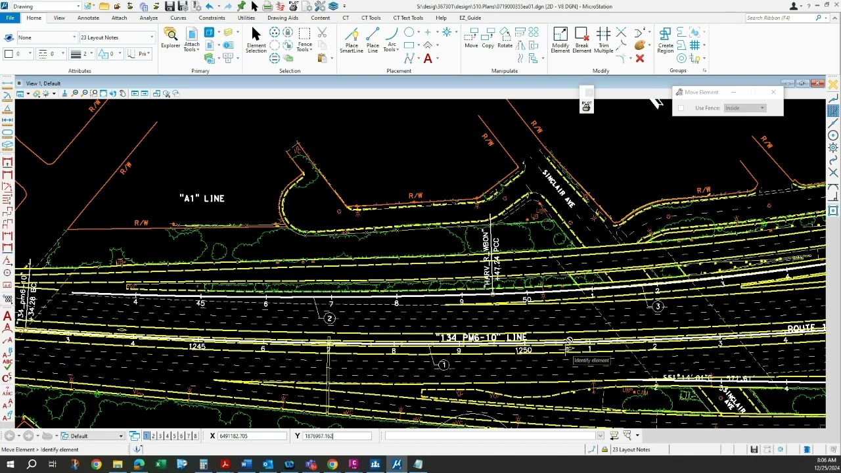This screenshot has width=841, height=473.
Task: Toggle view 3 button in view groups
Action: pyautogui.click(x=160, y=436)
